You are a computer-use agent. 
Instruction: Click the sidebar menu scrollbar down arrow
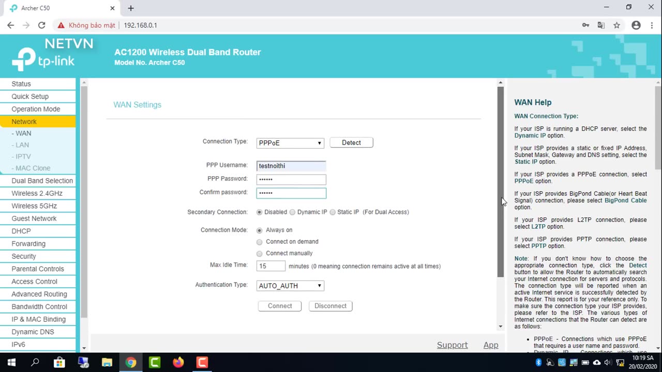tap(84, 349)
